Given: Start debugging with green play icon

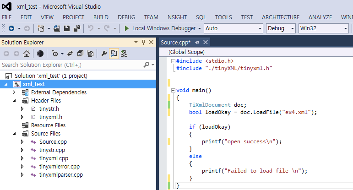Looking at the screenshot, I should point(127,28).
